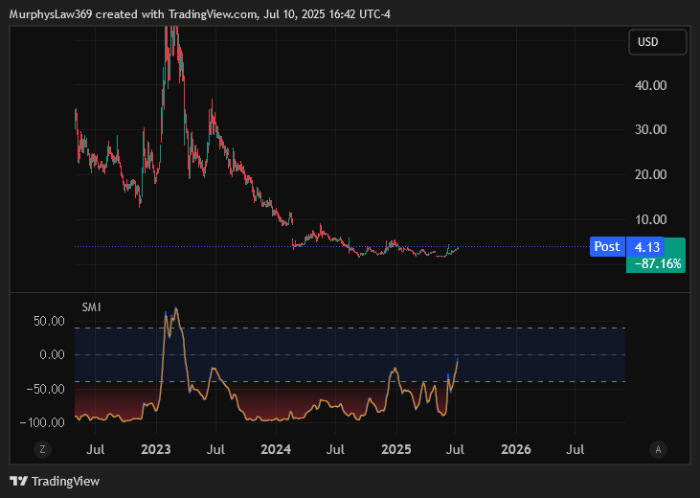Click the 2023 time axis label
This screenshot has height=498, width=700.
156,449
